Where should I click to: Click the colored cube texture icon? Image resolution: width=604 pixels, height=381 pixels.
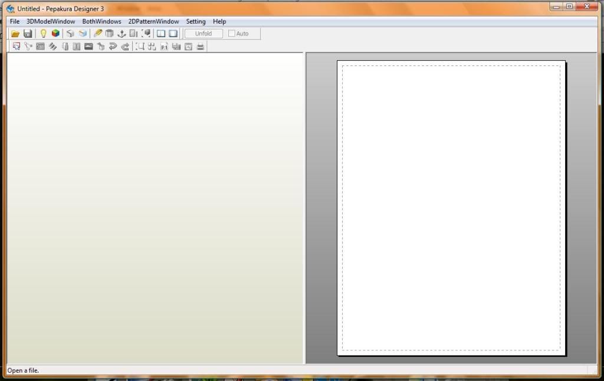pos(55,34)
